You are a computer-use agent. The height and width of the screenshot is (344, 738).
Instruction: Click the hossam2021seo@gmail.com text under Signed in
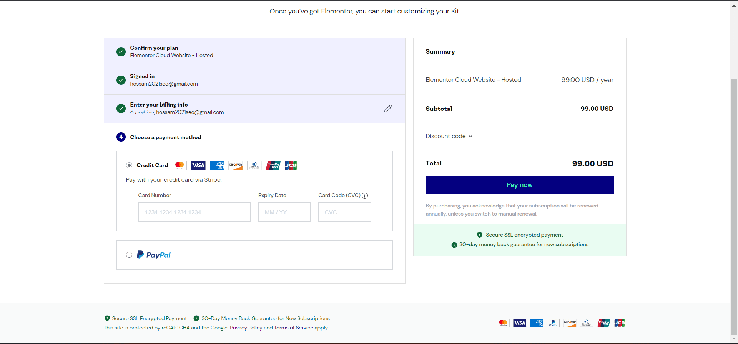coord(164,84)
